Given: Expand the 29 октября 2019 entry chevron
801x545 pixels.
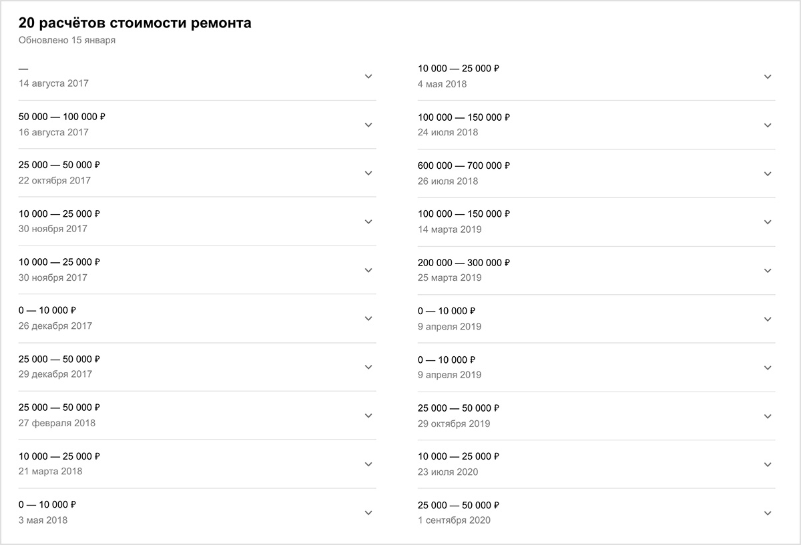Looking at the screenshot, I should point(768,416).
